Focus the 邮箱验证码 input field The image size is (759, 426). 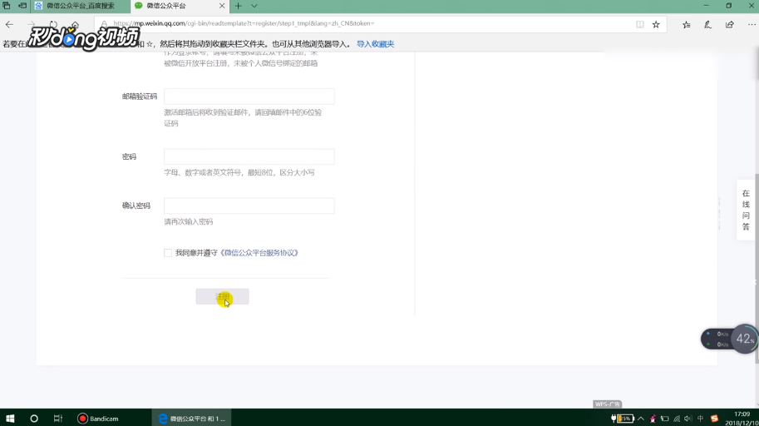click(x=249, y=96)
